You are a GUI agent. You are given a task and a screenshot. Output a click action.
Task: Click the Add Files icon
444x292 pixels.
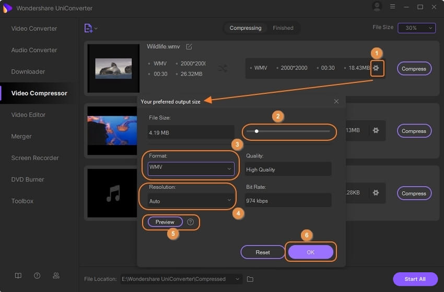pyautogui.click(x=88, y=28)
